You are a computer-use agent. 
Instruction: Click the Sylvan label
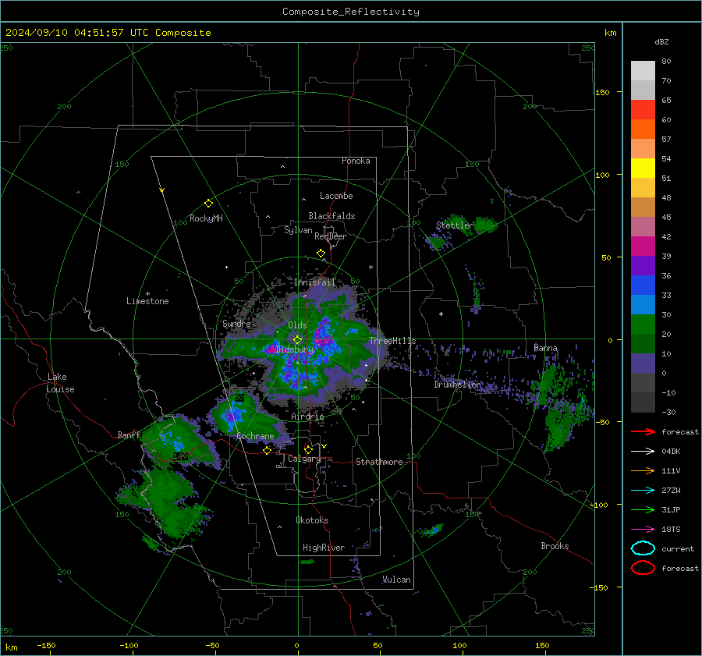[298, 230]
